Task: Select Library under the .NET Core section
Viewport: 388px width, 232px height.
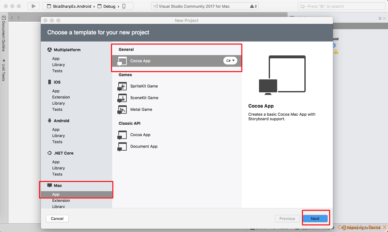Action: pos(58,168)
